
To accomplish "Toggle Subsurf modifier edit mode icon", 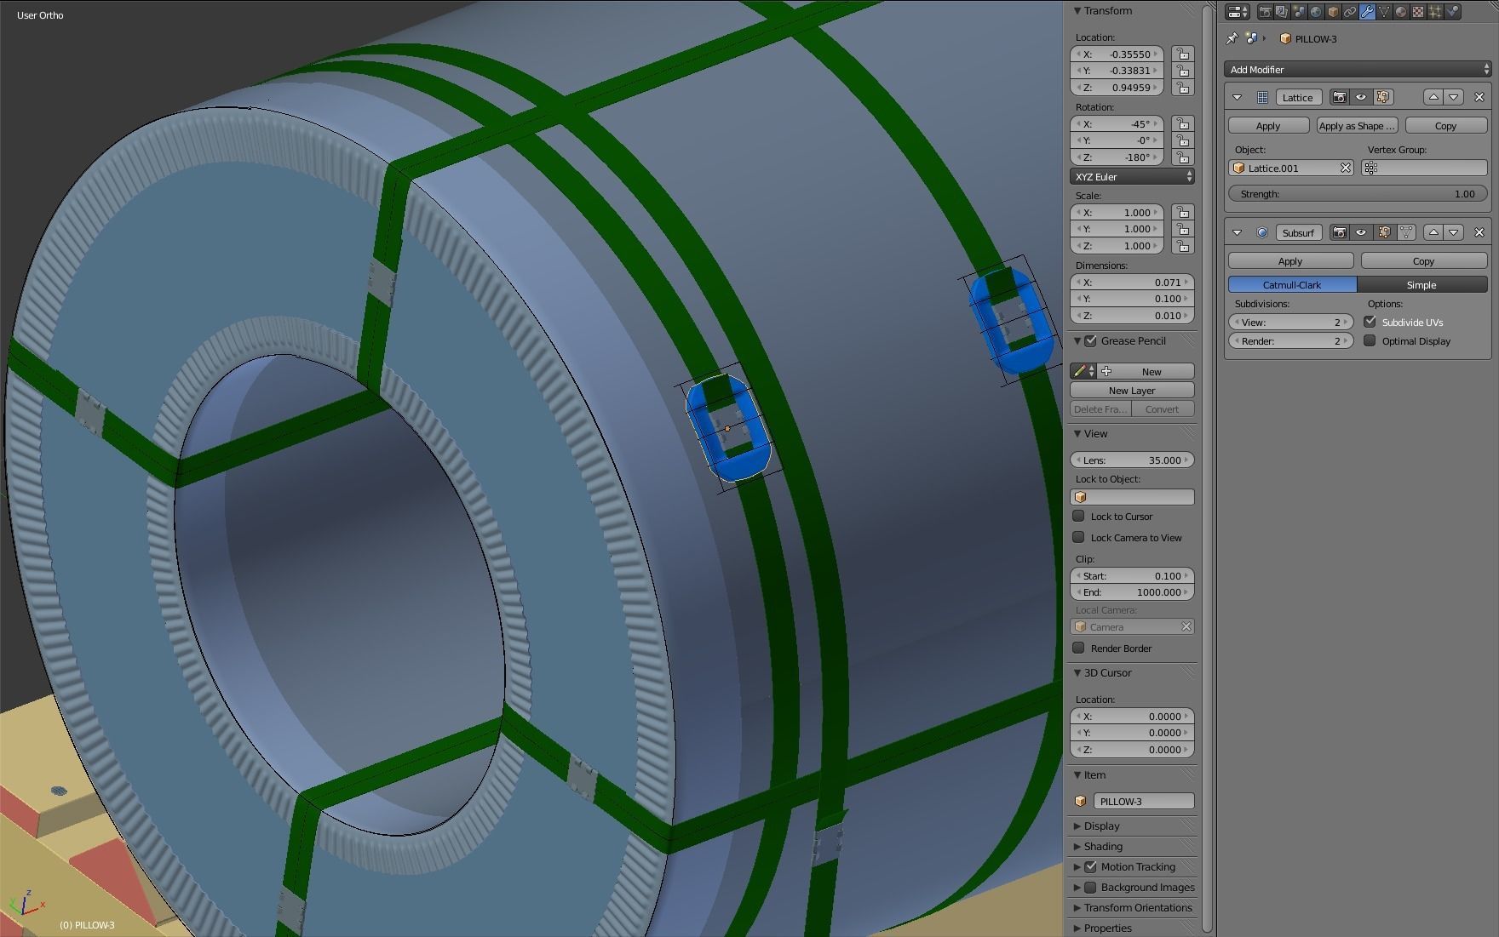I will (1384, 232).
